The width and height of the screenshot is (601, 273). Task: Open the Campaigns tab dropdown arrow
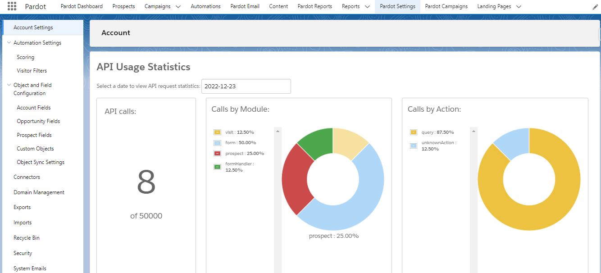(x=178, y=7)
